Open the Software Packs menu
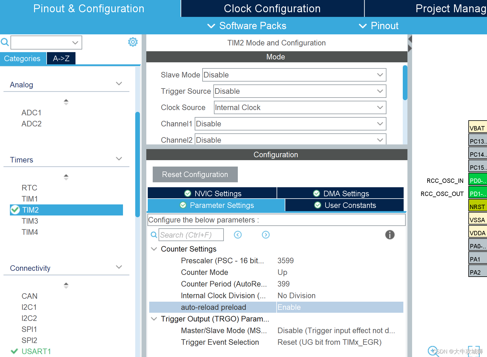The width and height of the screenshot is (487, 357). (247, 26)
